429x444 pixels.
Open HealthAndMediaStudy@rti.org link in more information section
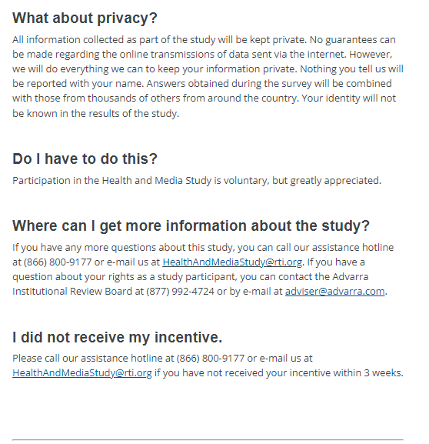[232, 262]
